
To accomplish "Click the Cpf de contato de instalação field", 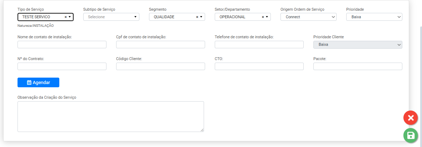I will click(160, 45).
